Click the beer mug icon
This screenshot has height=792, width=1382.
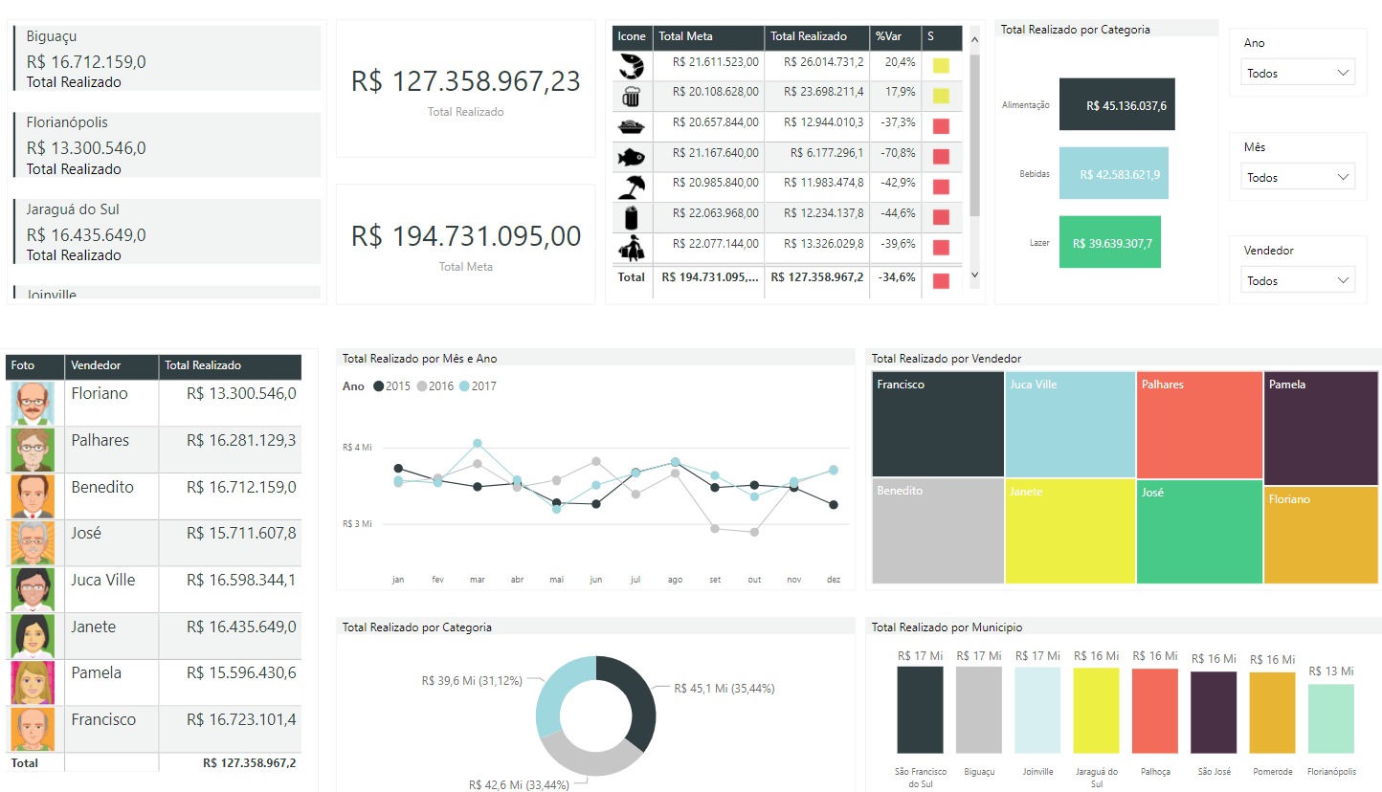632,96
